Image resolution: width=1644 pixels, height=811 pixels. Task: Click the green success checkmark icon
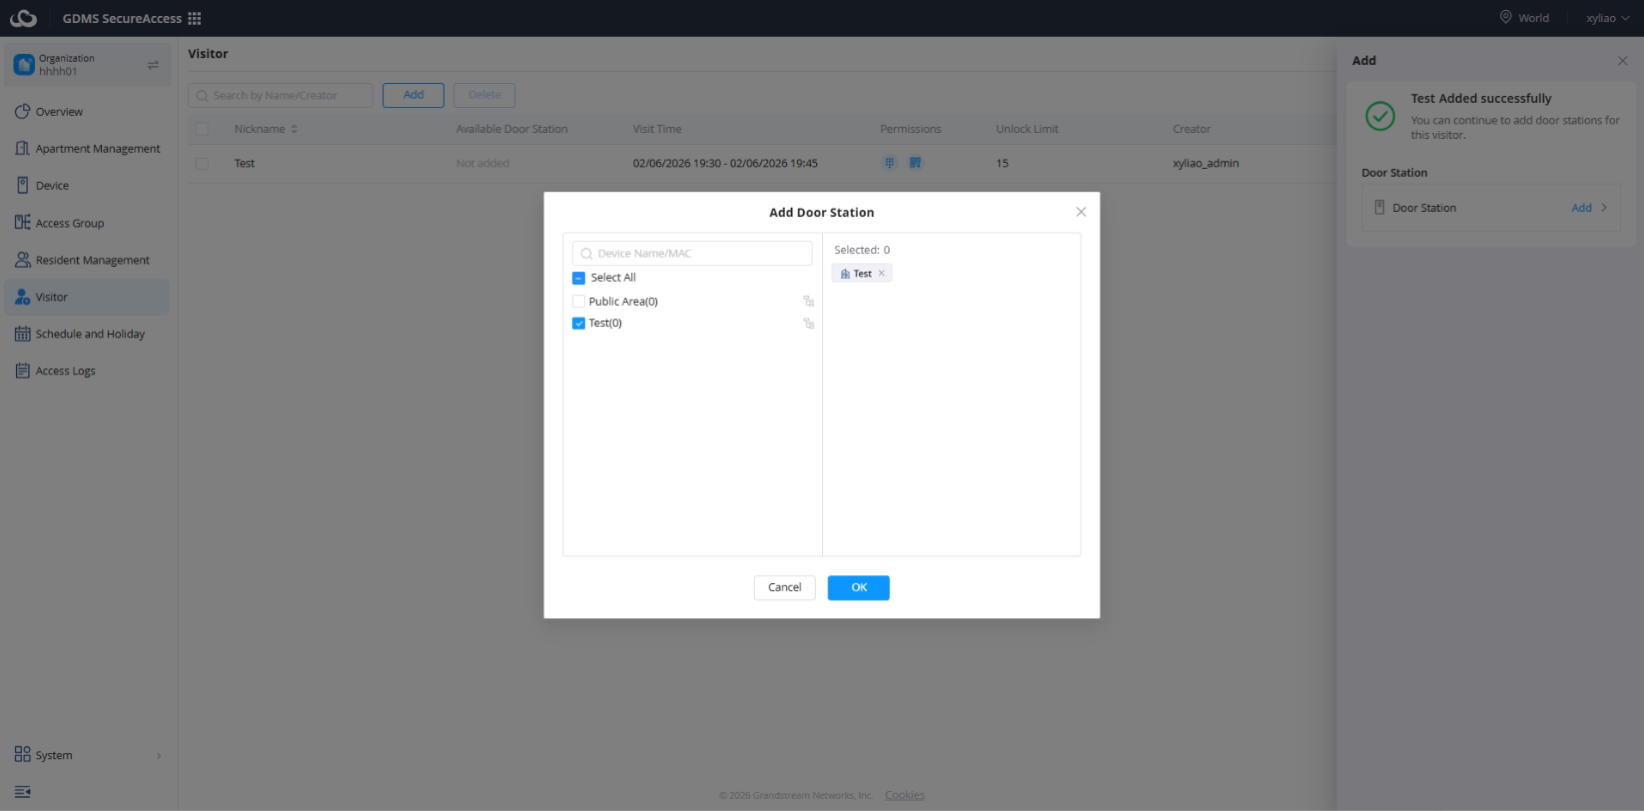[1380, 116]
